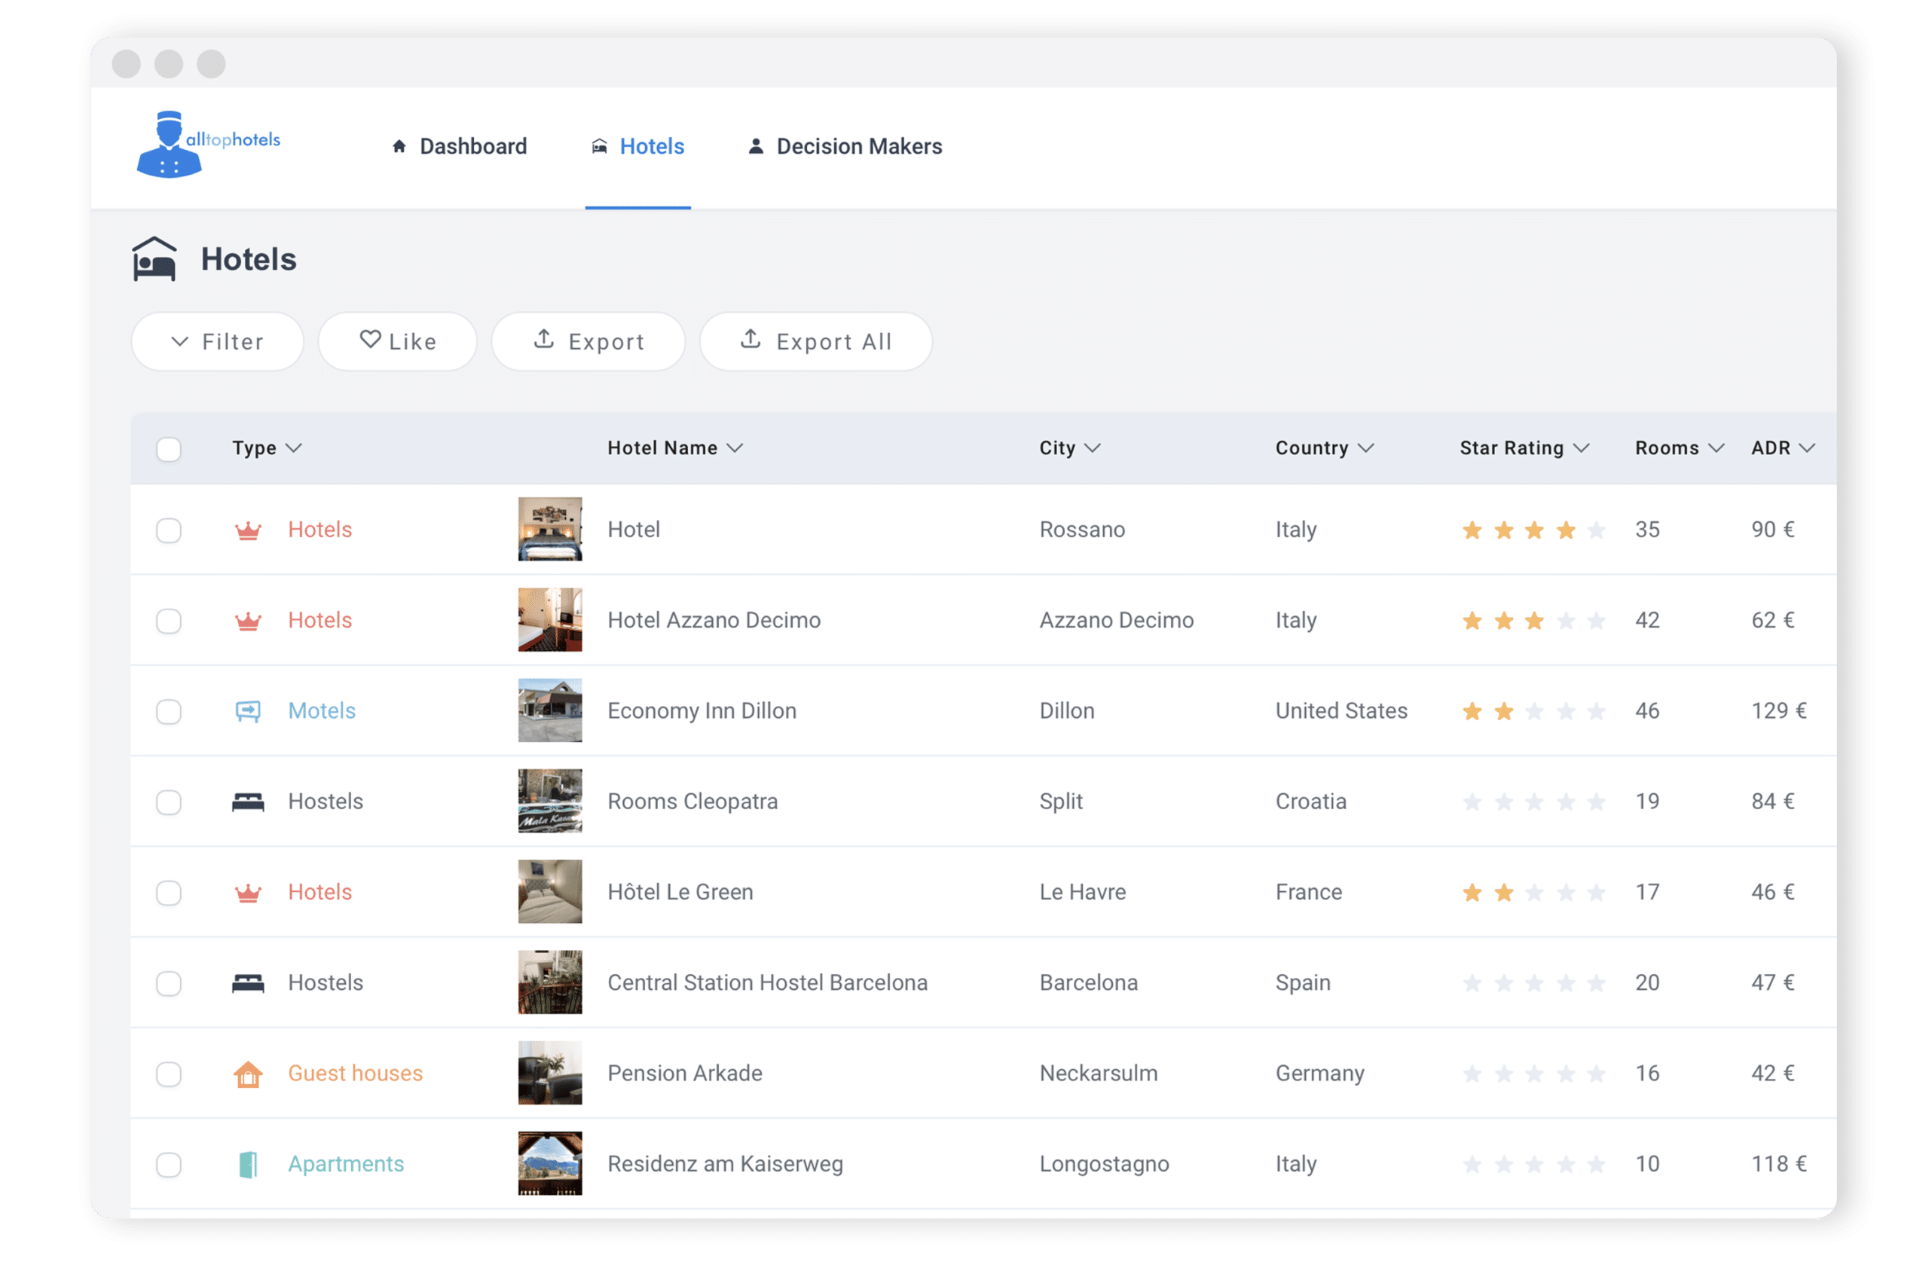
Task: Click the alltophotels bellhop logo
Action: (208, 145)
